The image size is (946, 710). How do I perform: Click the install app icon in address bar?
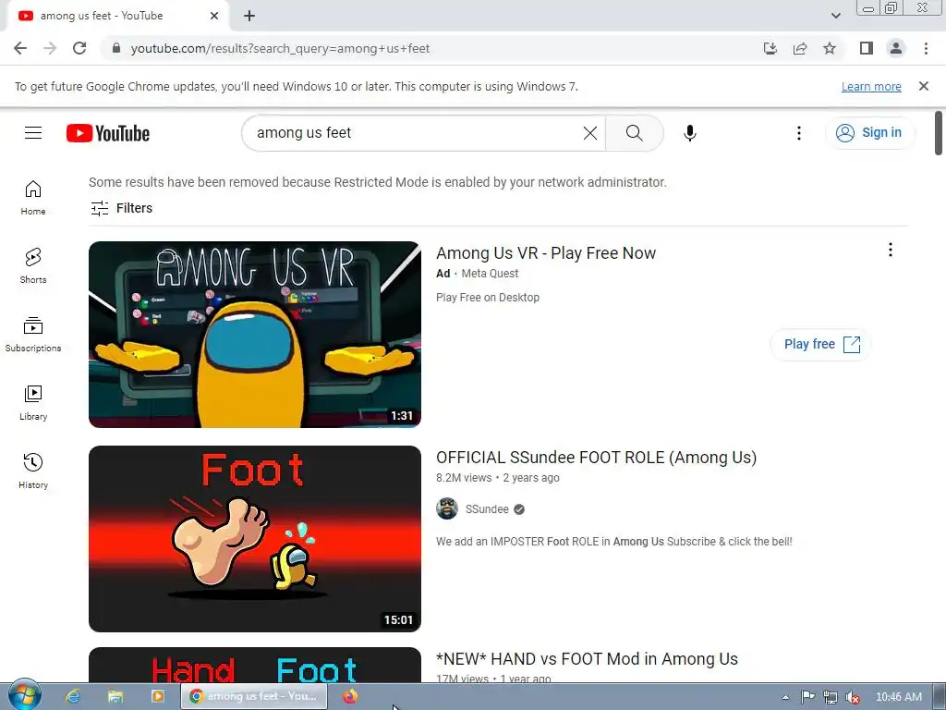[770, 48]
